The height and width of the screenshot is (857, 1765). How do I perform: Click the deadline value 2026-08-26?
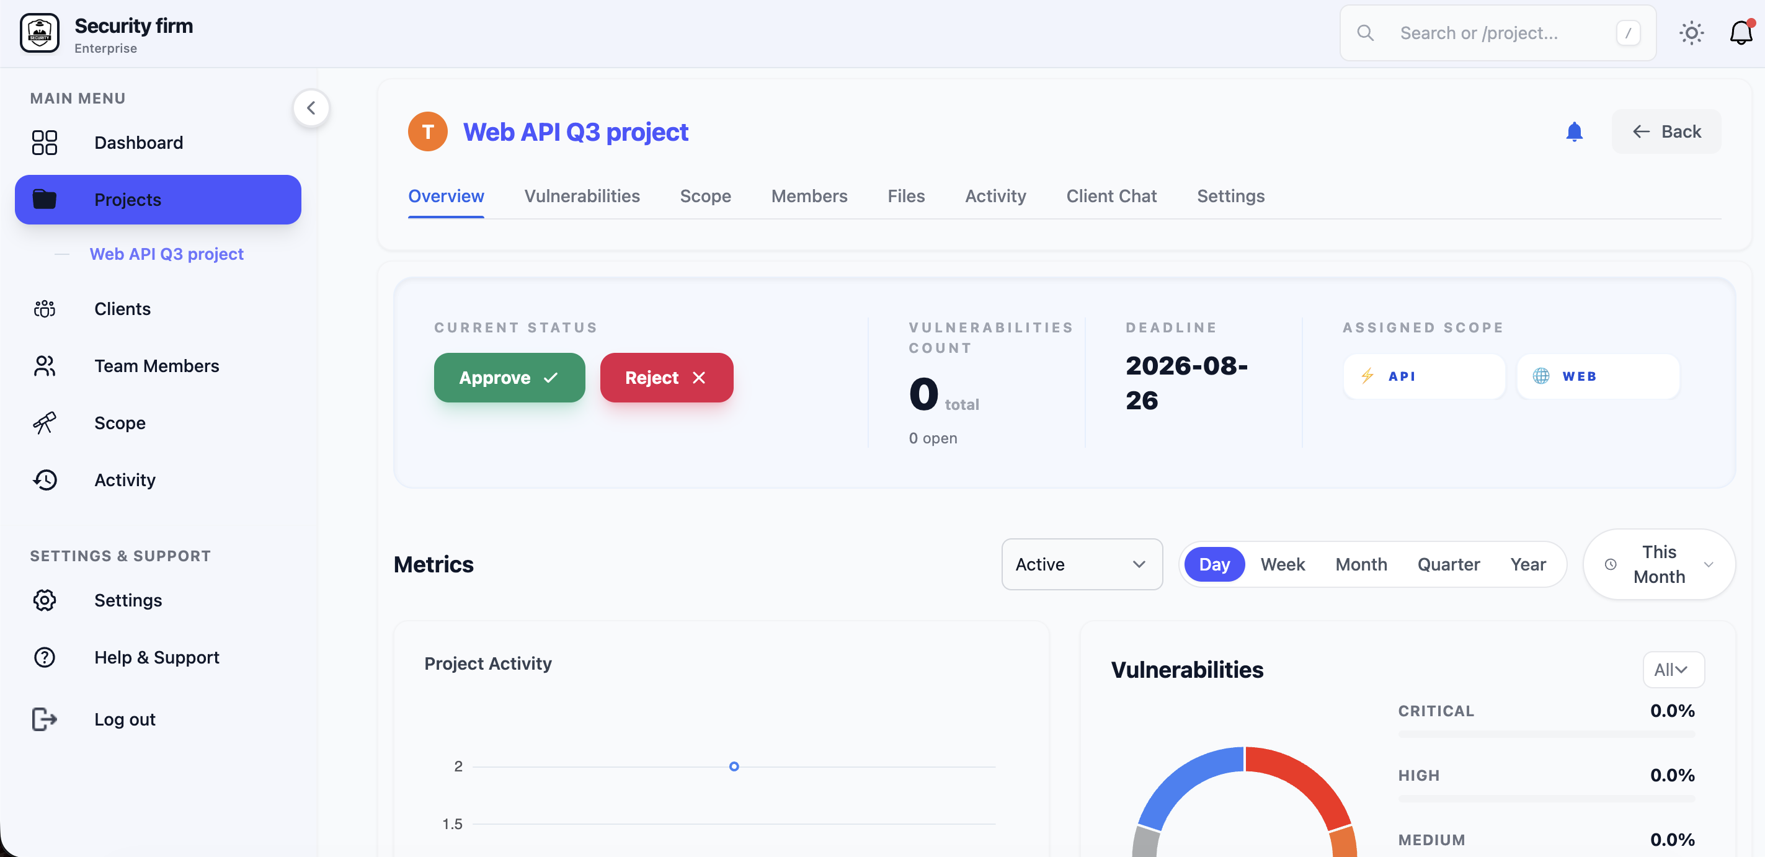(1186, 383)
